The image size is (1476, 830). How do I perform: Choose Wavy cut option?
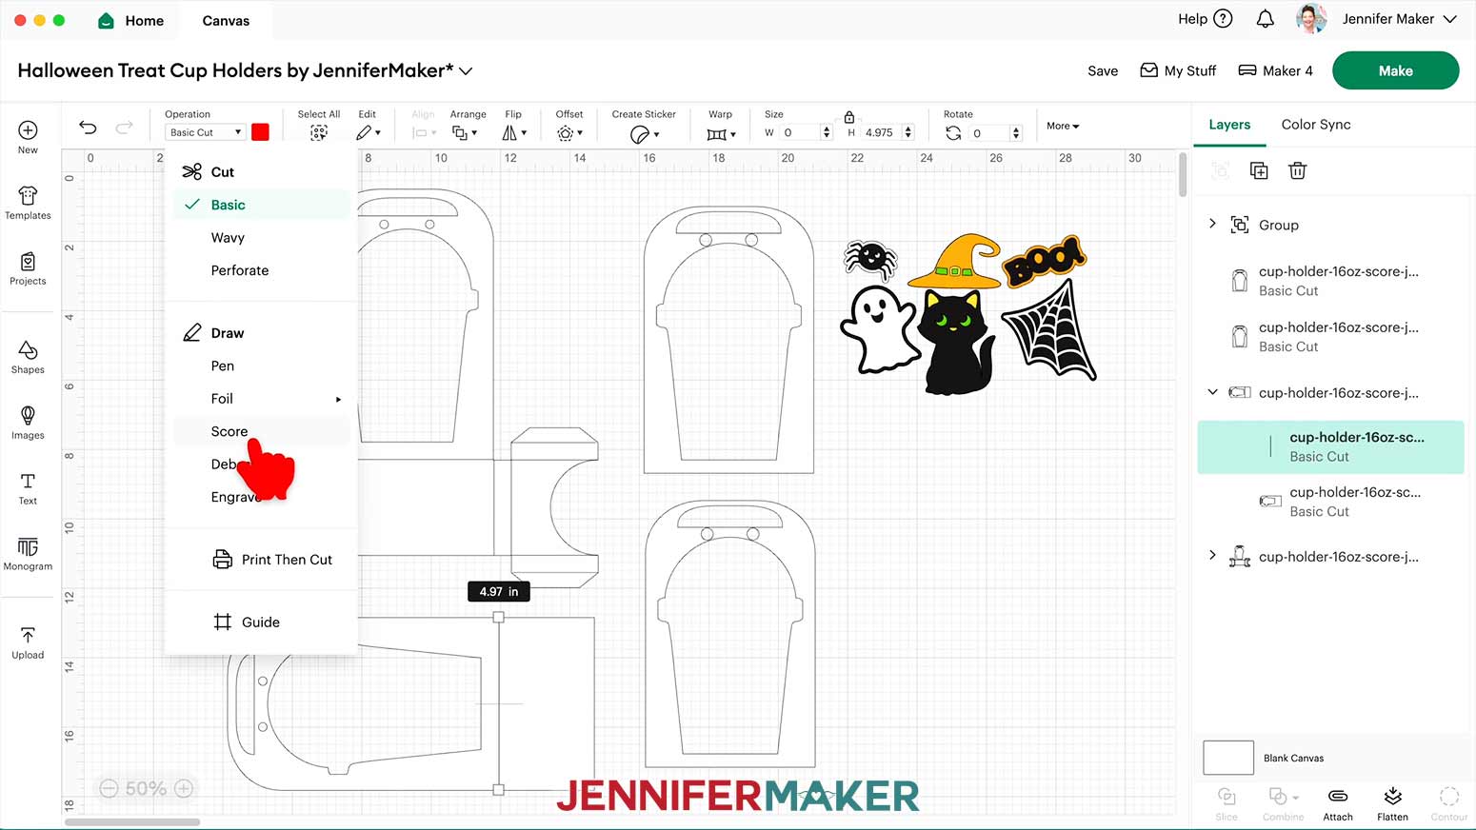228,238
